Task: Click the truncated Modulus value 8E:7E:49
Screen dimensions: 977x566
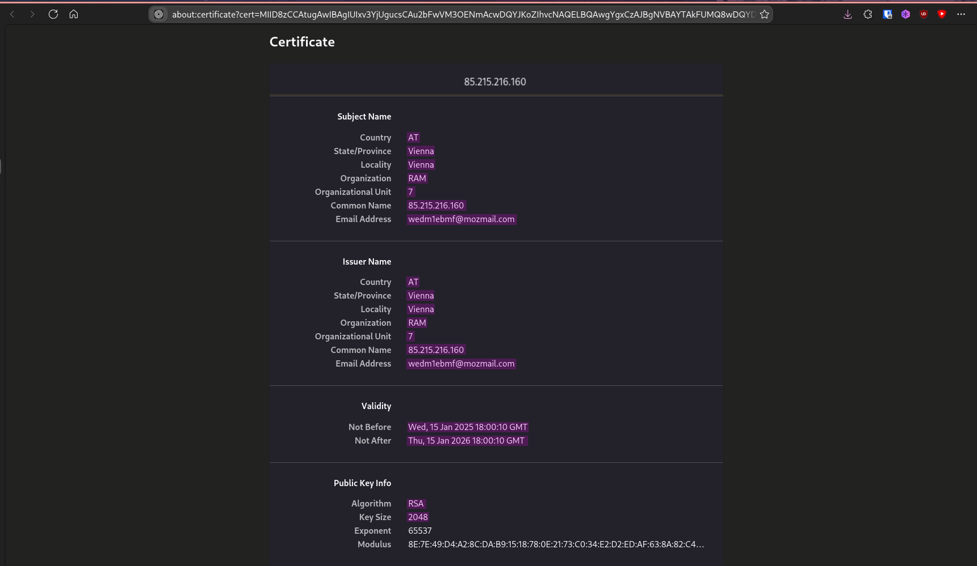Action: (x=556, y=544)
